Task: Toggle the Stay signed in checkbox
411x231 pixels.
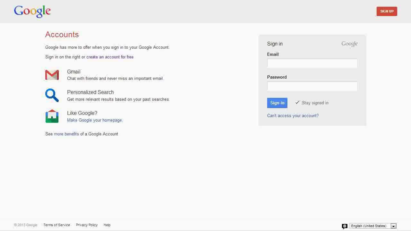Action: coord(297,103)
